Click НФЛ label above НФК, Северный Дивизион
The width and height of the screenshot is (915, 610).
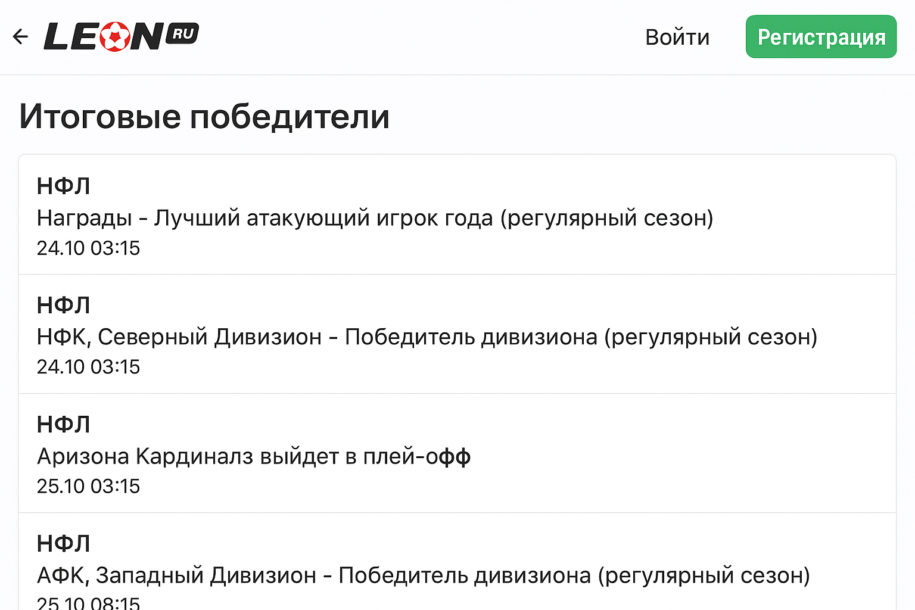[63, 306]
